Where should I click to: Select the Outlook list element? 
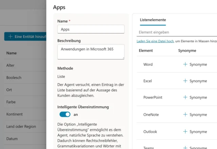pyautogui.click(x=150, y=132)
